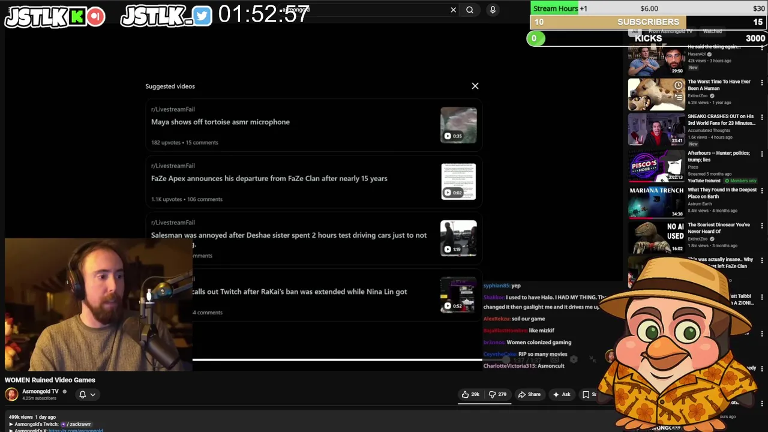Click r/LivestreamFail label above Maya post
The image size is (768, 432).
pos(173,109)
